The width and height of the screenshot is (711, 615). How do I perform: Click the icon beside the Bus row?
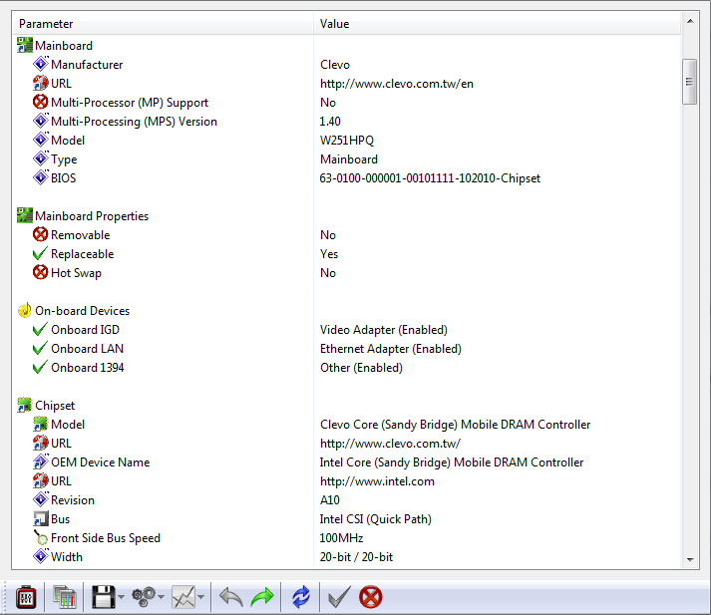40,518
